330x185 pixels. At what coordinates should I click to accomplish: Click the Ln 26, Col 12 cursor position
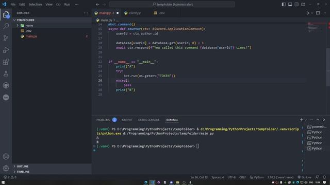coord(199,177)
